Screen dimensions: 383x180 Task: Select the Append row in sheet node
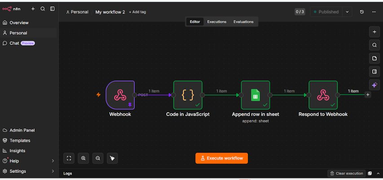(255, 95)
